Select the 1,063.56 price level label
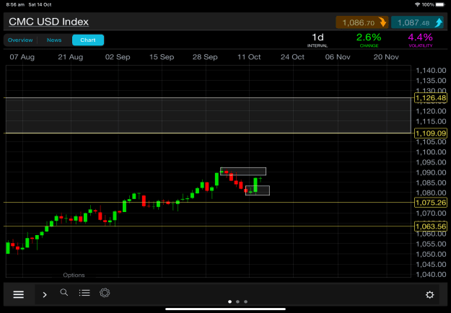The width and height of the screenshot is (451, 313). click(x=431, y=226)
